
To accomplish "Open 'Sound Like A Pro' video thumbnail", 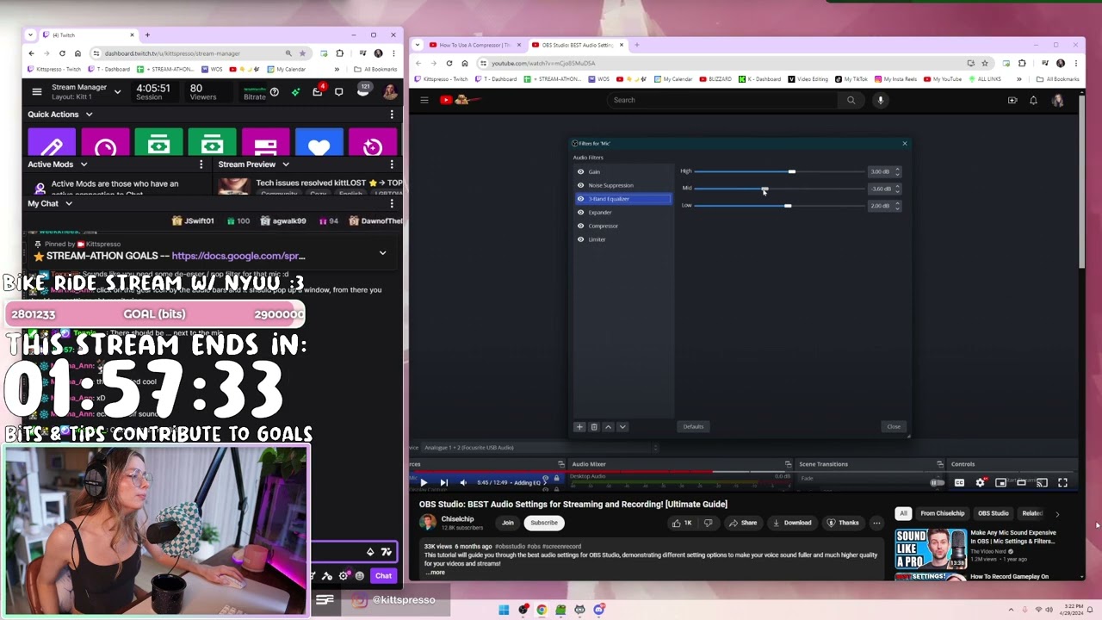I will [931, 549].
